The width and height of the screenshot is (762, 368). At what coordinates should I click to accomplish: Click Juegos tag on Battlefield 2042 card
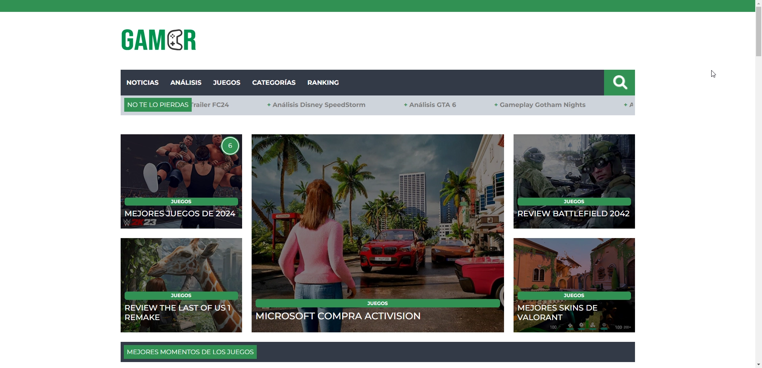(x=574, y=202)
